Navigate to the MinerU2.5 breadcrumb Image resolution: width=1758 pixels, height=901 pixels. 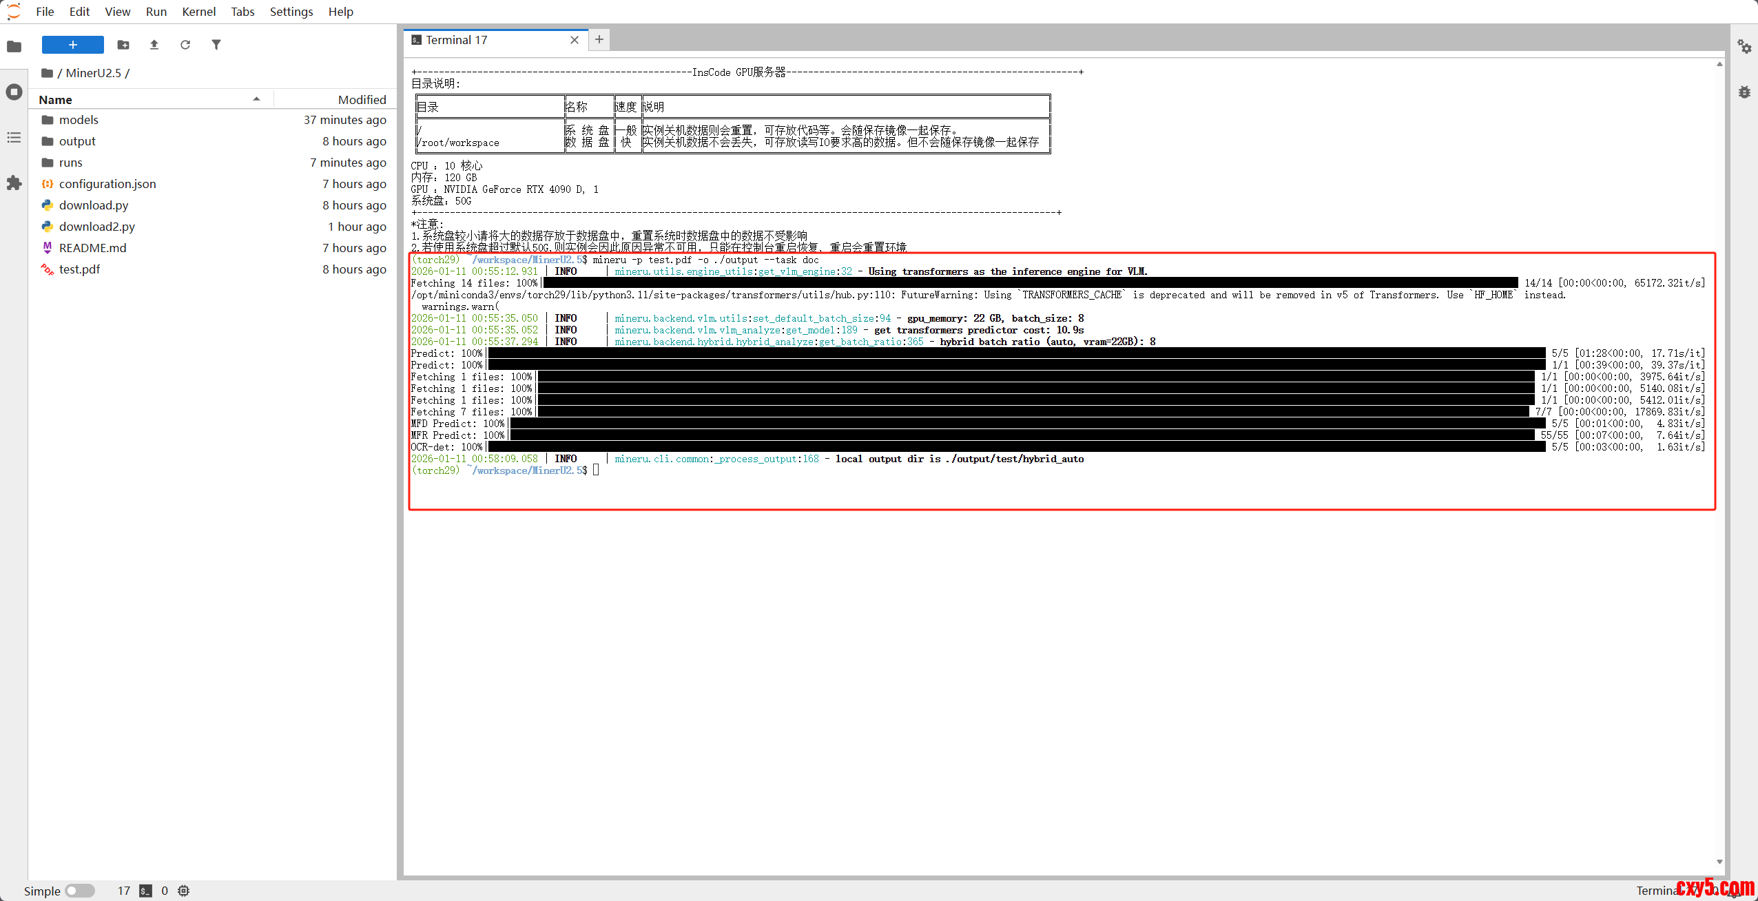pyautogui.click(x=93, y=73)
